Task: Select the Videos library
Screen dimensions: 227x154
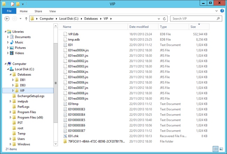Action: tap(20, 53)
